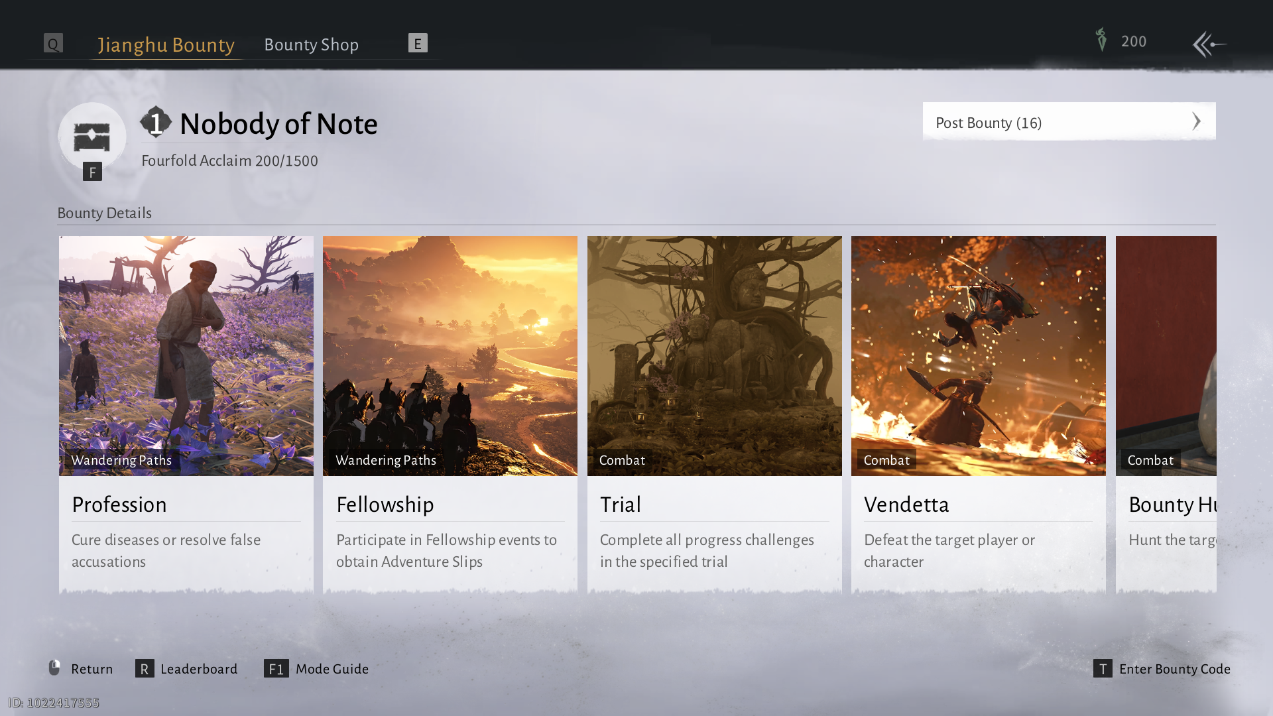Viewport: 1273px width, 716px height.
Task: Click the R key Leaderboard icon
Action: (x=145, y=668)
